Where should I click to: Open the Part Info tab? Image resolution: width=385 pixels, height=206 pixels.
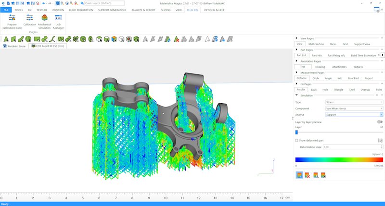[x=317, y=55]
